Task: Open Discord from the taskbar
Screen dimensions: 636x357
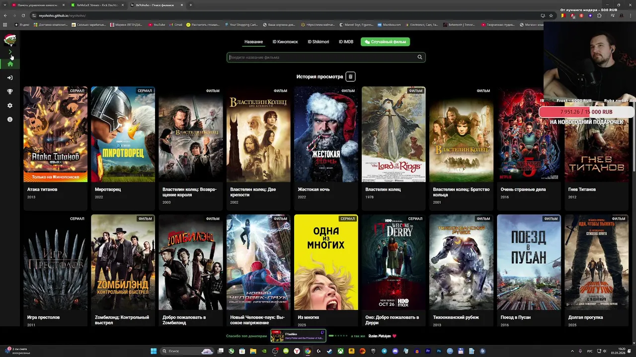Action: tap(395, 351)
